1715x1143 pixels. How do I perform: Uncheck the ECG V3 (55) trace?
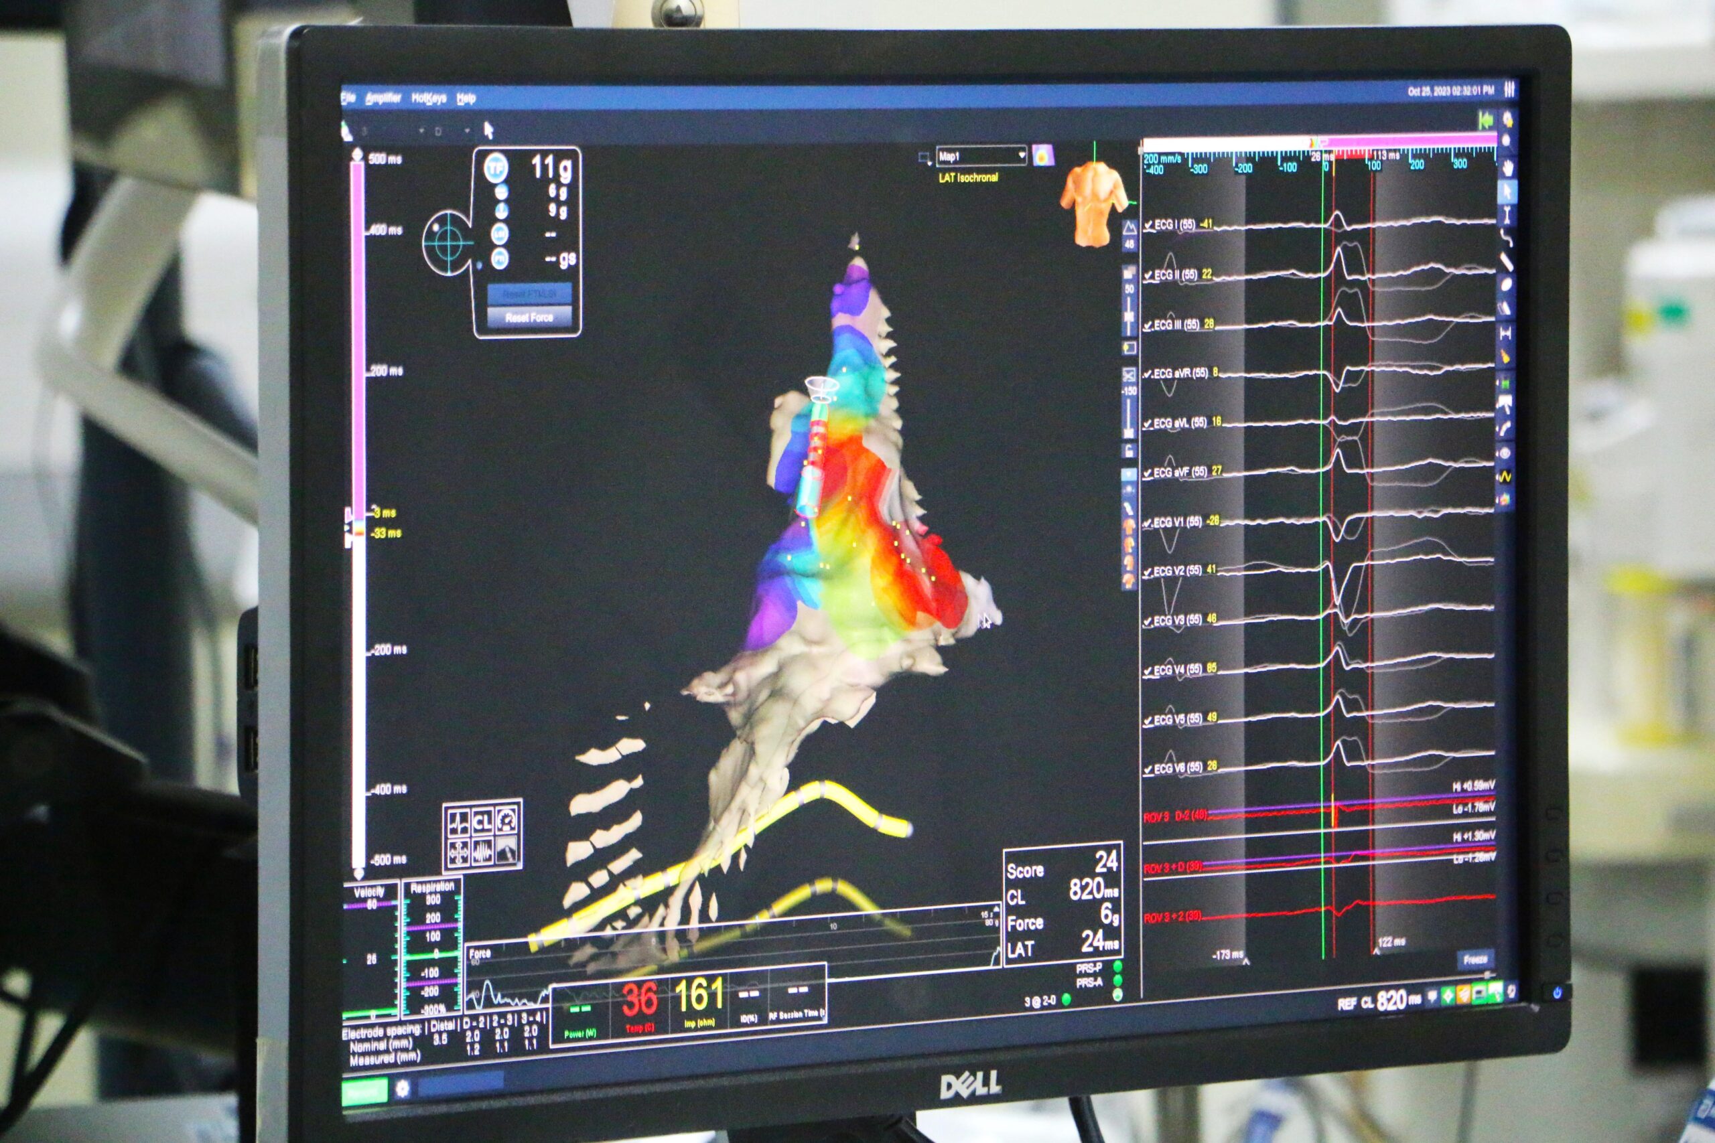(1148, 621)
